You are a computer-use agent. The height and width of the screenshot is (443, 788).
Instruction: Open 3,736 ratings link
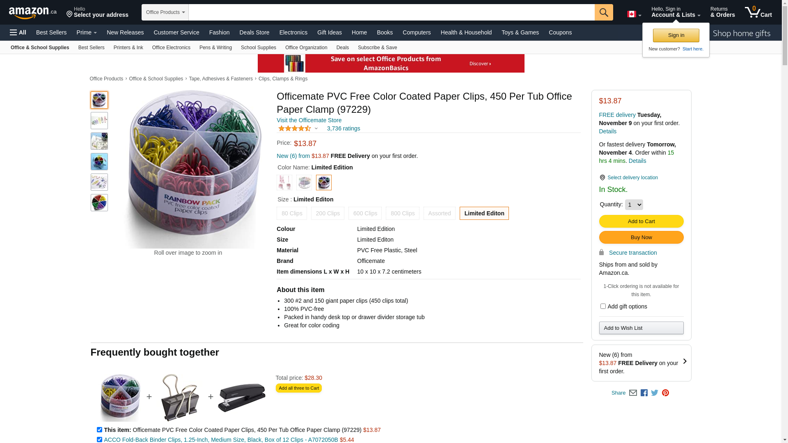(x=344, y=128)
